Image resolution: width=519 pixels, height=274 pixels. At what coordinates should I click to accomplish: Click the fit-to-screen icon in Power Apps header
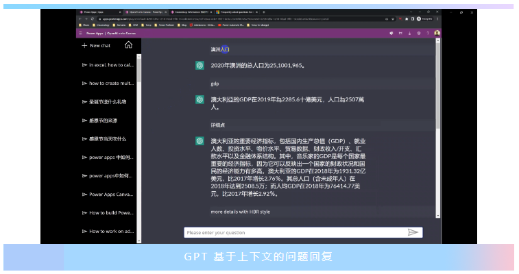[x=400, y=34]
